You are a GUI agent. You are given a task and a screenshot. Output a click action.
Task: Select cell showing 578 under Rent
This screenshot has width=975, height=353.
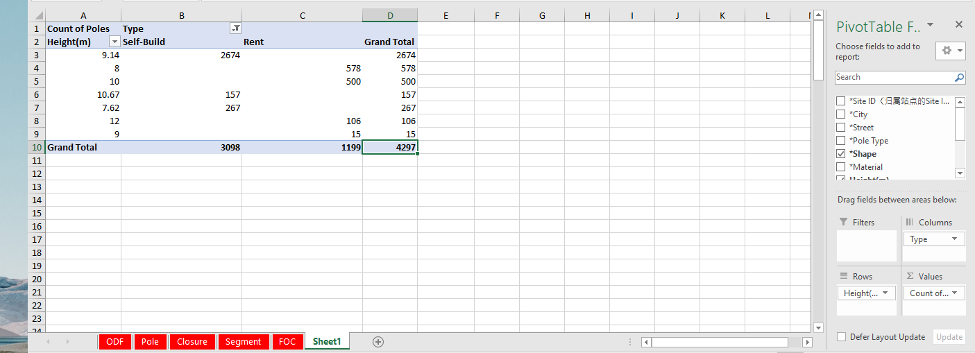(x=302, y=68)
